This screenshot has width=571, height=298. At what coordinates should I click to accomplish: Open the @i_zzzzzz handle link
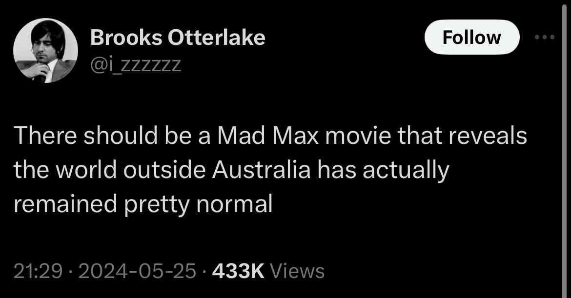click(x=136, y=65)
